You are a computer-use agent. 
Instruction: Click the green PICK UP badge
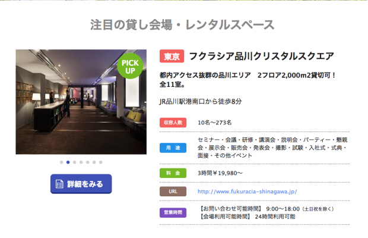pos(130,66)
